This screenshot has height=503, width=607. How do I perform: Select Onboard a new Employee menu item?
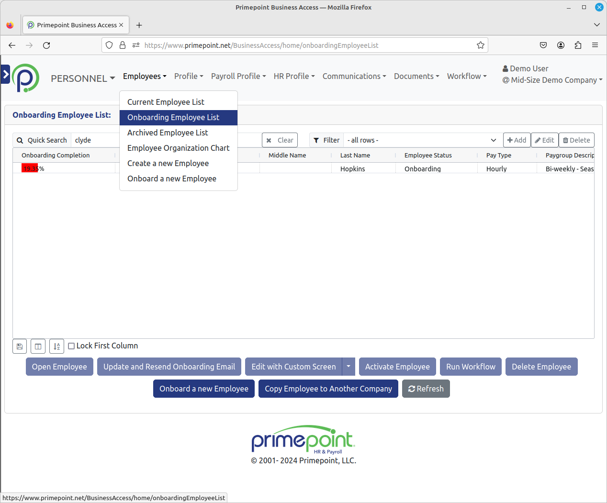(179, 179)
